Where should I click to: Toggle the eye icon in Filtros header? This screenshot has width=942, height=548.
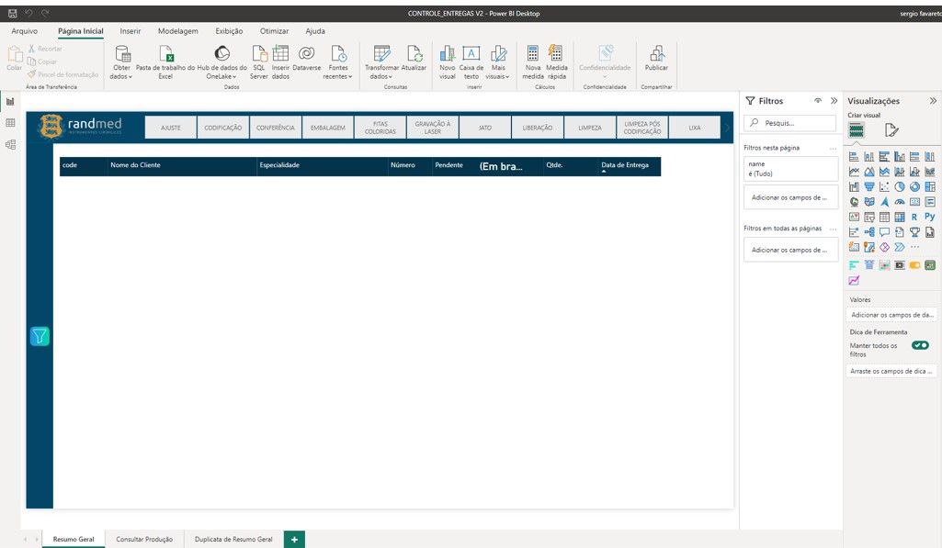[x=818, y=101]
